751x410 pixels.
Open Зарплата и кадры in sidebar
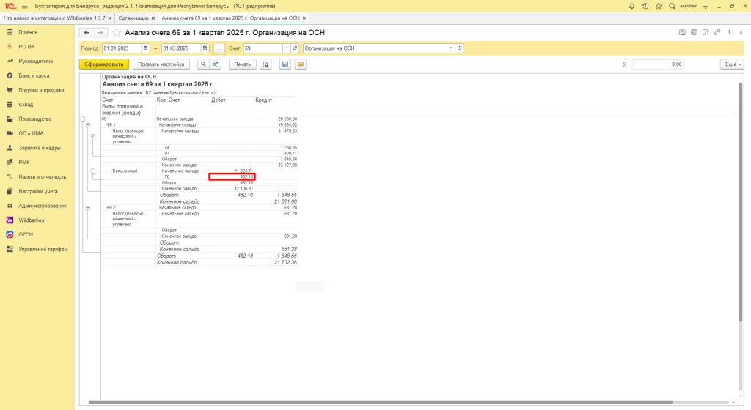point(40,148)
